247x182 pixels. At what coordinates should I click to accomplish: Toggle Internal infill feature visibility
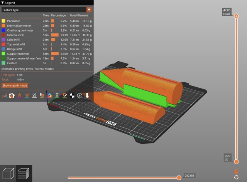click(x=3, y=35)
